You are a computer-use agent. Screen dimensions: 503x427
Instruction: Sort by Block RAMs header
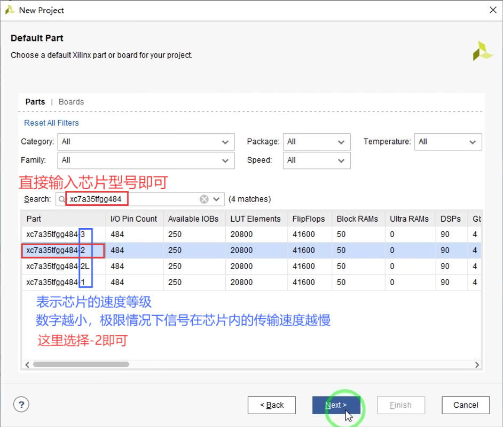[358, 219]
